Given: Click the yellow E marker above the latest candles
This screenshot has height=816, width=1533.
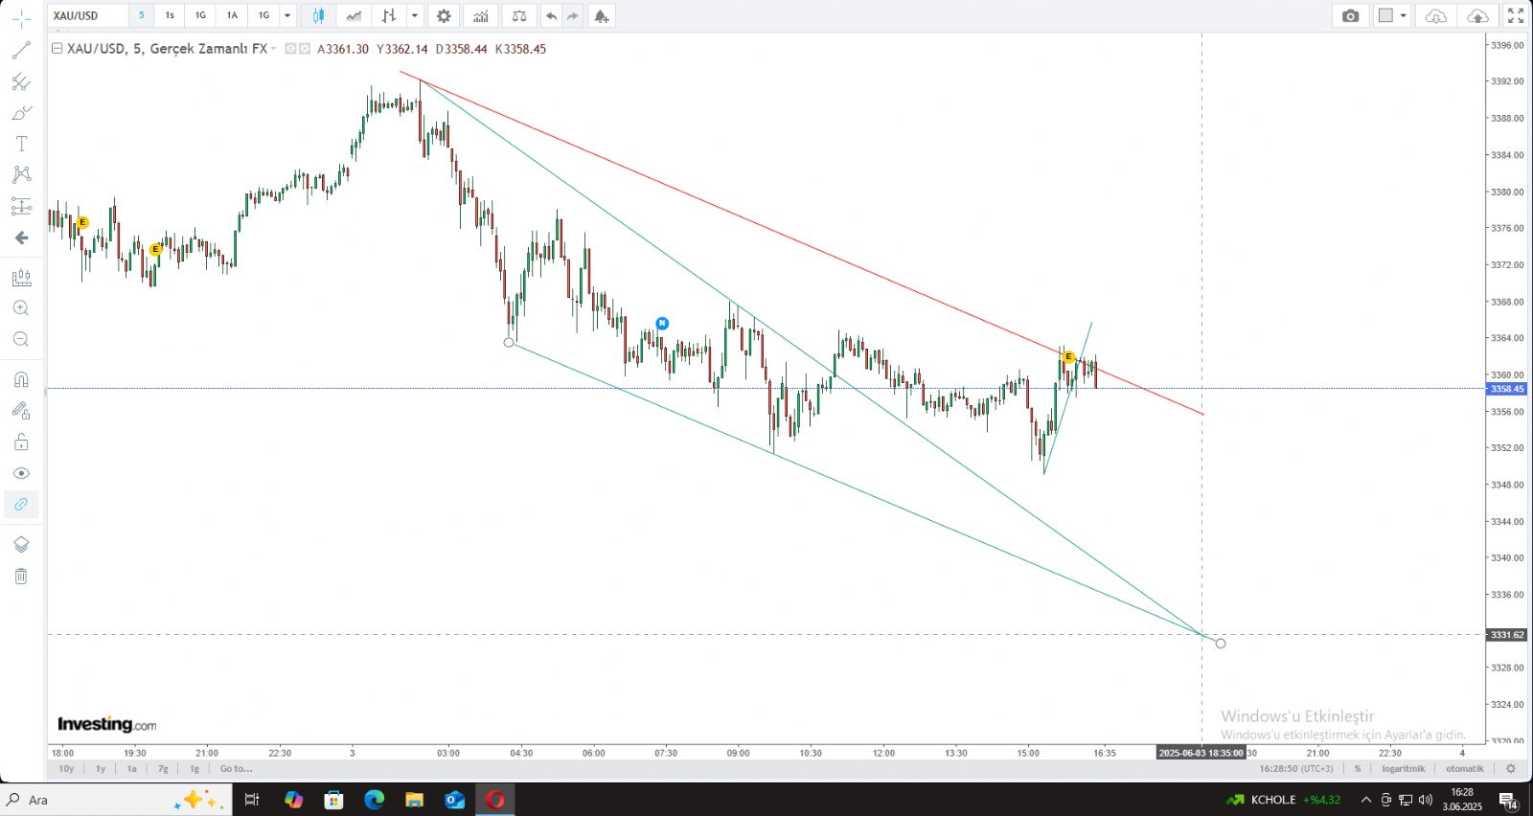Looking at the screenshot, I should coord(1068,357).
